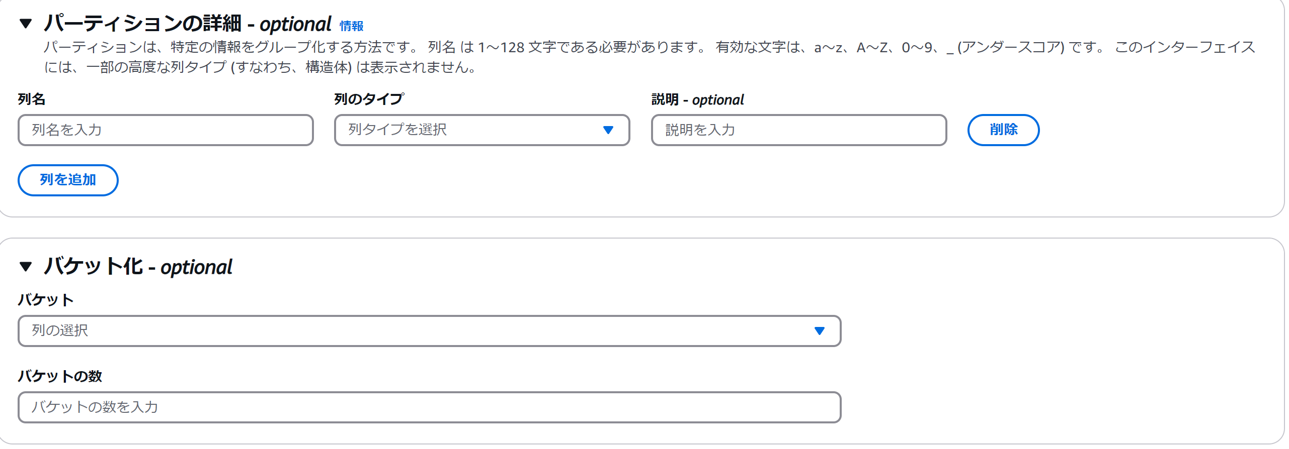This screenshot has height=449, width=1289.
Task: Click the 説明 - optional field label
Action: pos(697,99)
